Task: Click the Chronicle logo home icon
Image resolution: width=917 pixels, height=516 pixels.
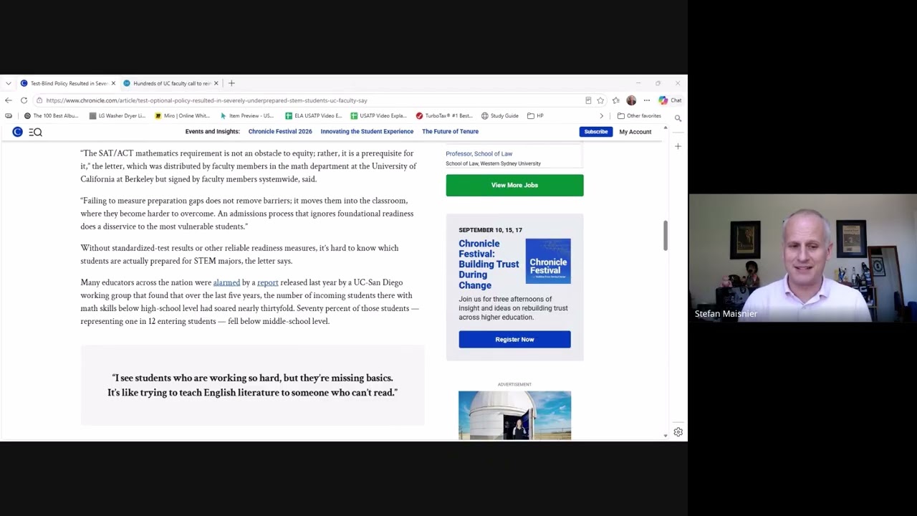Action: pyautogui.click(x=17, y=132)
